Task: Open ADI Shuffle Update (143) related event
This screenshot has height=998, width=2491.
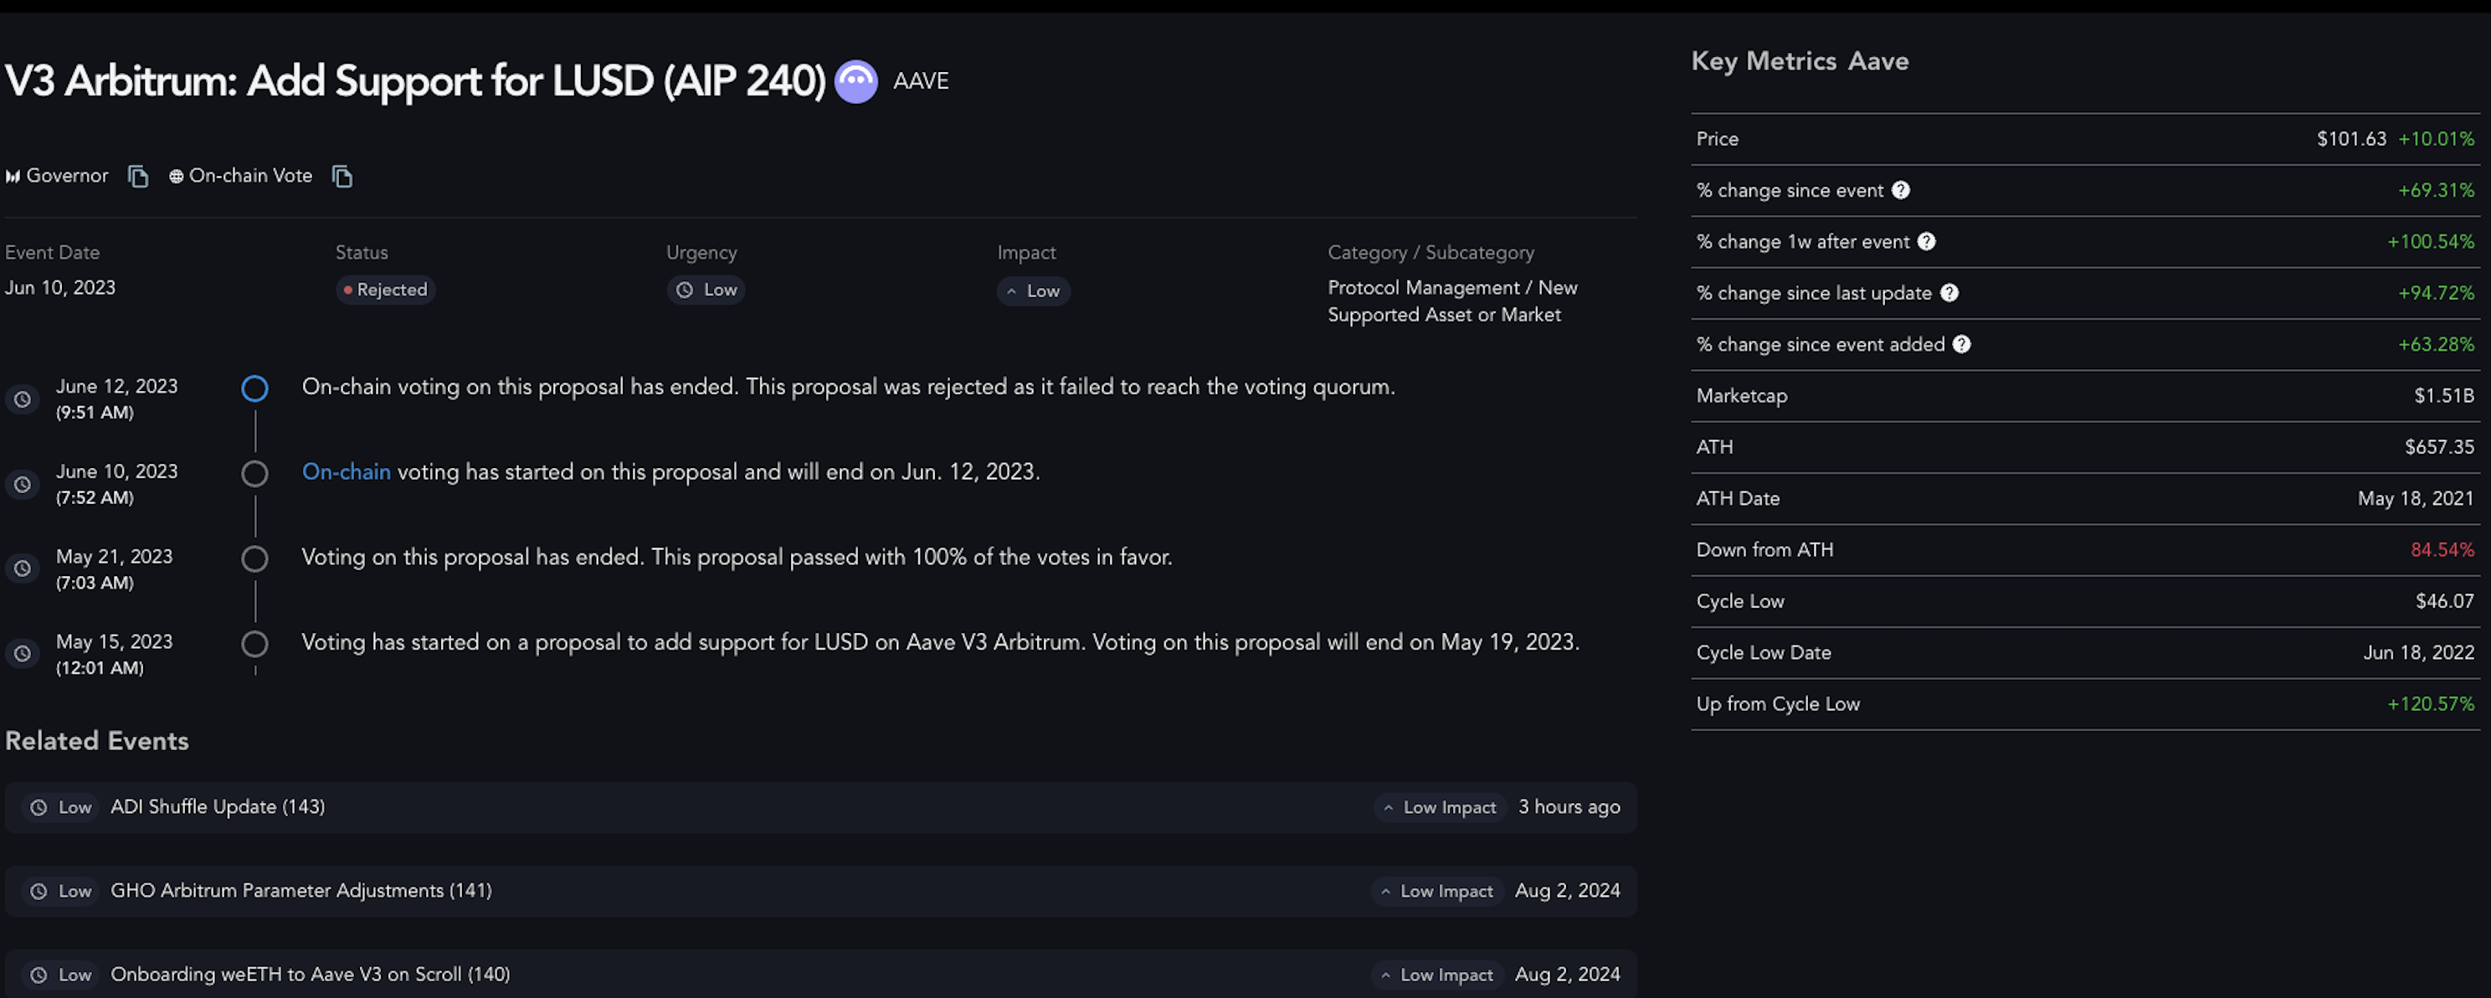Action: 820,807
